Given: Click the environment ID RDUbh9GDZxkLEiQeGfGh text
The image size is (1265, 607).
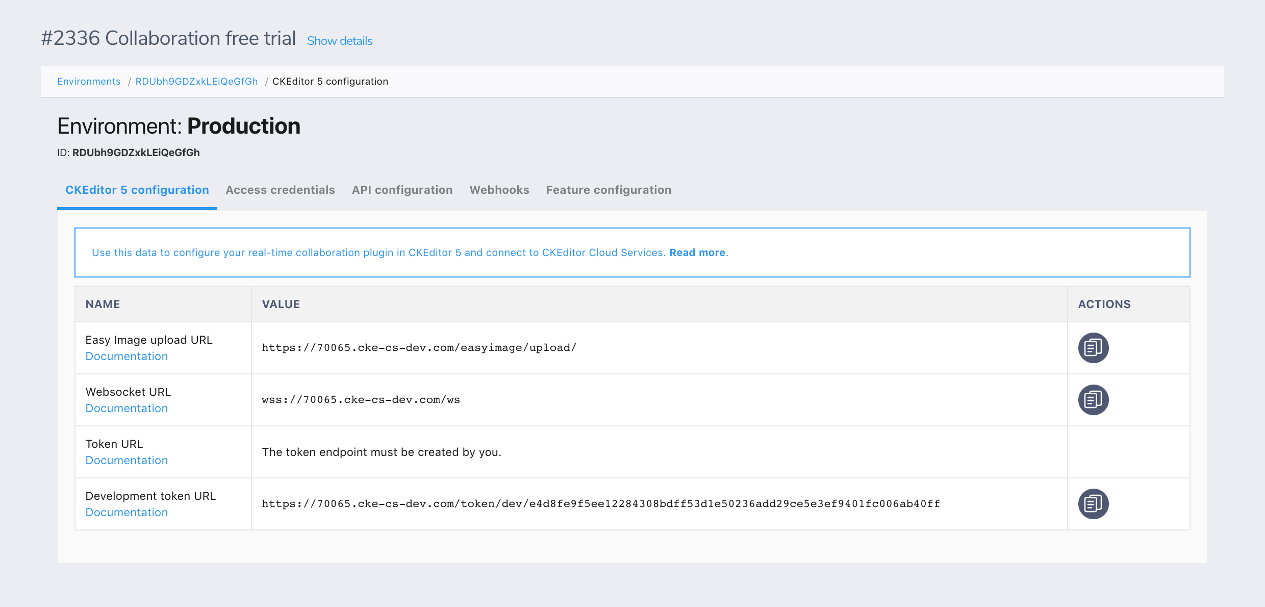Looking at the screenshot, I should 135,152.
